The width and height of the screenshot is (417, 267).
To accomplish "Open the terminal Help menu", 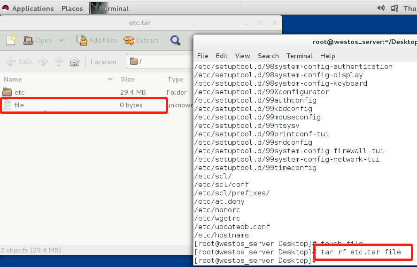I will 328,56.
